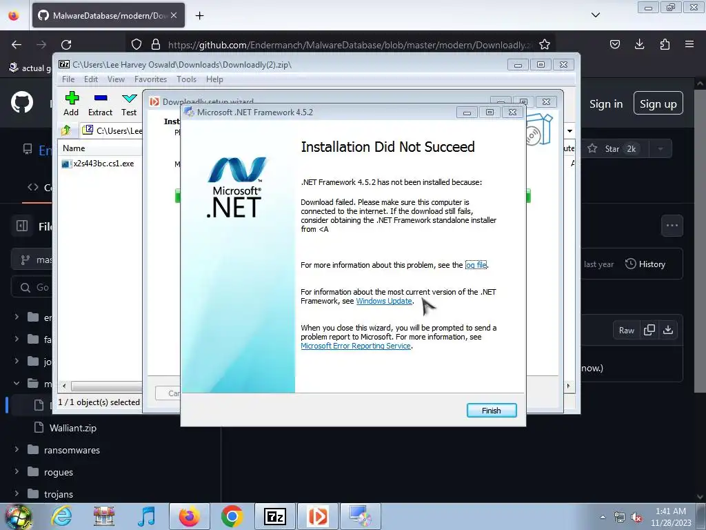Open the Firefox downloads panel
The width and height of the screenshot is (706, 530).
click(639, 44)
